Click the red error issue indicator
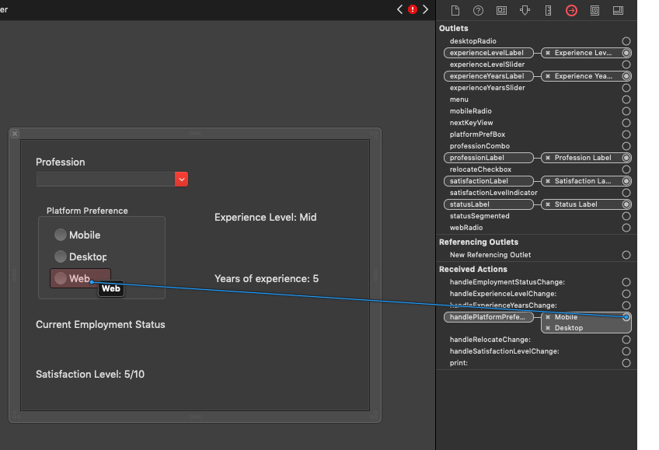The image size is (659, 450). point(413,9)
